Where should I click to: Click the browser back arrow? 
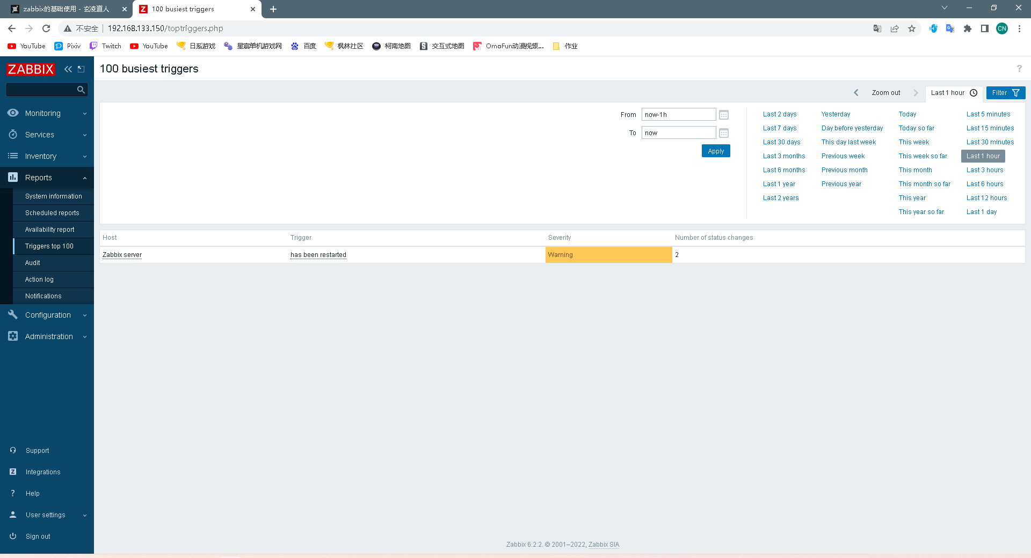tap(12, 28)
